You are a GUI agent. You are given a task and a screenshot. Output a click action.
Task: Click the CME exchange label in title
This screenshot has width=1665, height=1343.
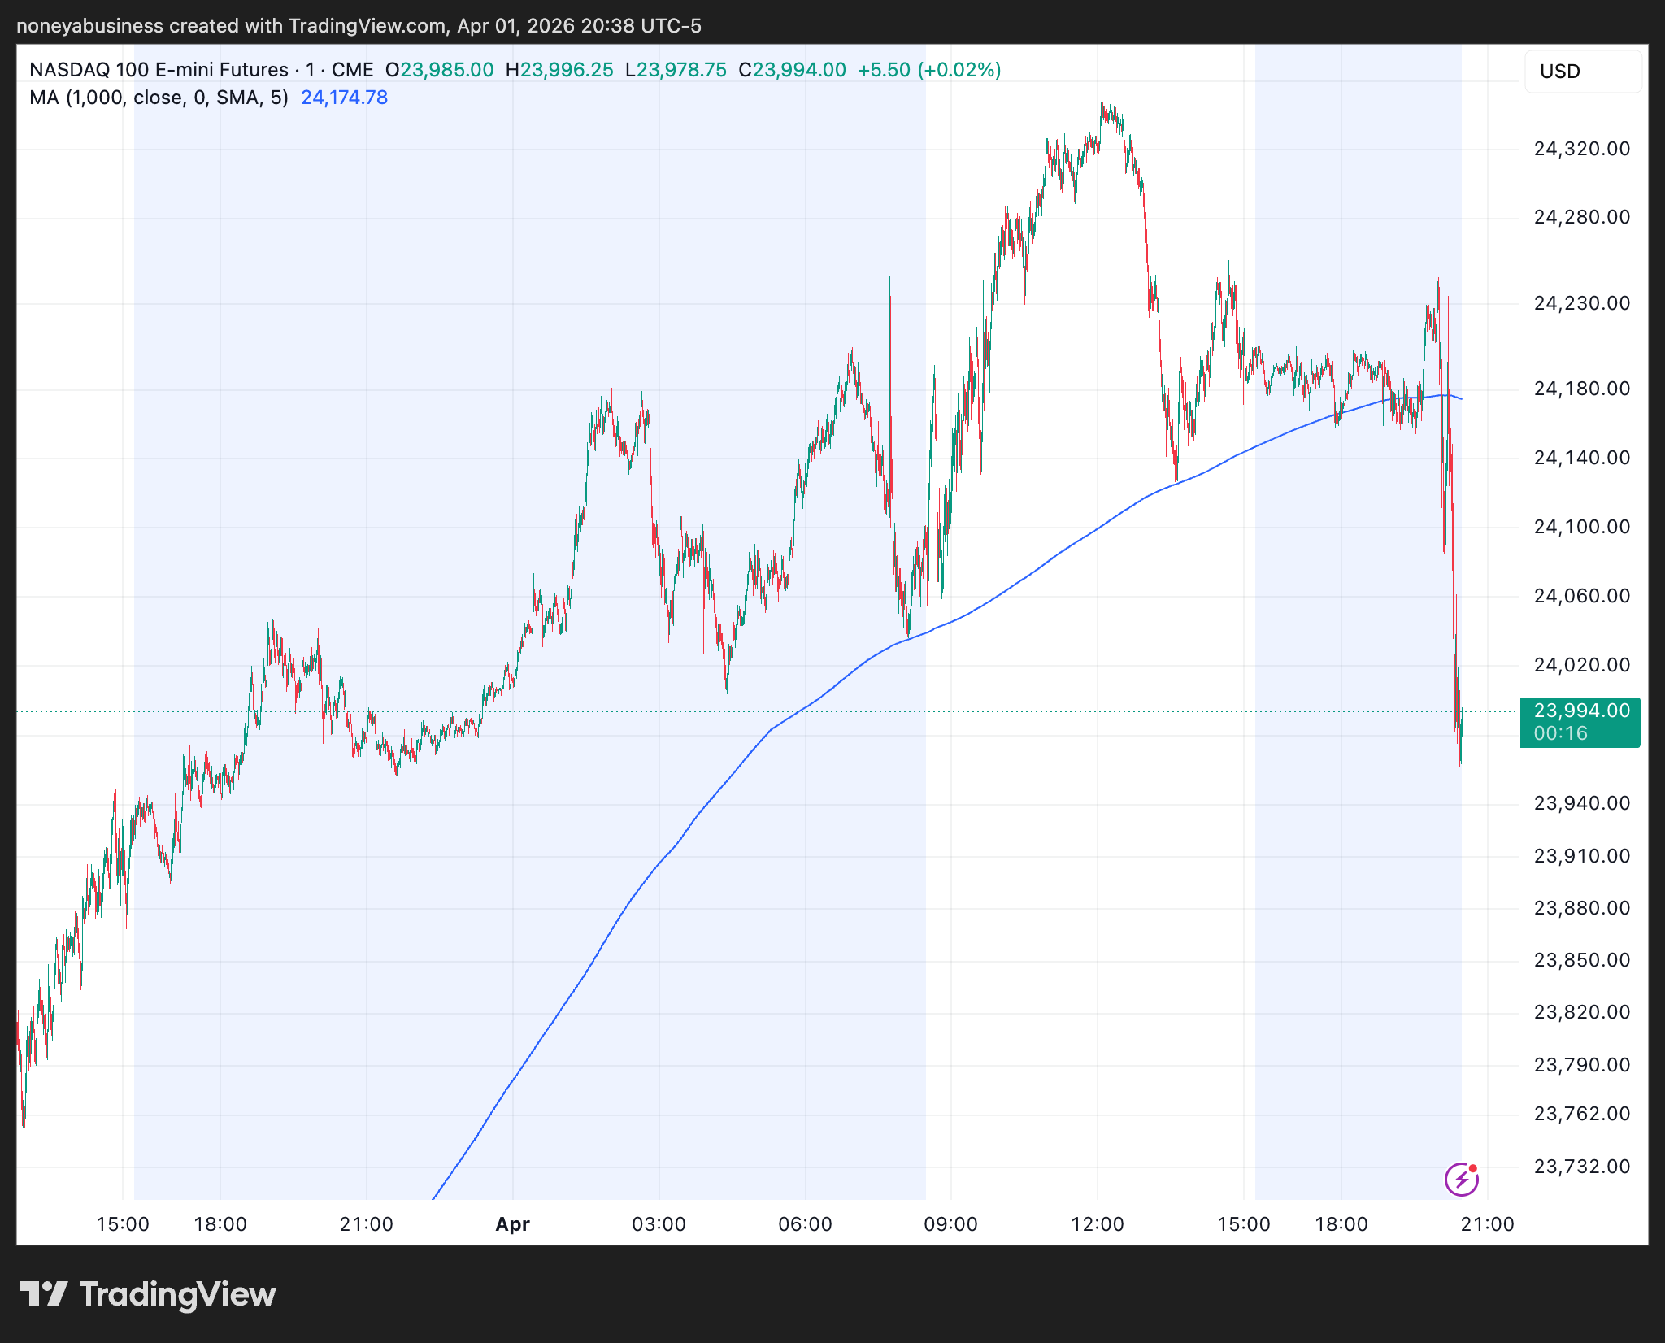tap(352, 70)
